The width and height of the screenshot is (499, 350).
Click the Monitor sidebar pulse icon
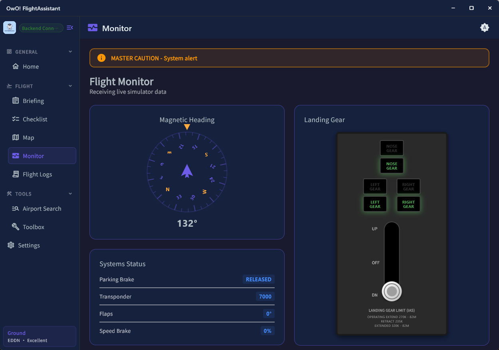tap(16, 156)
